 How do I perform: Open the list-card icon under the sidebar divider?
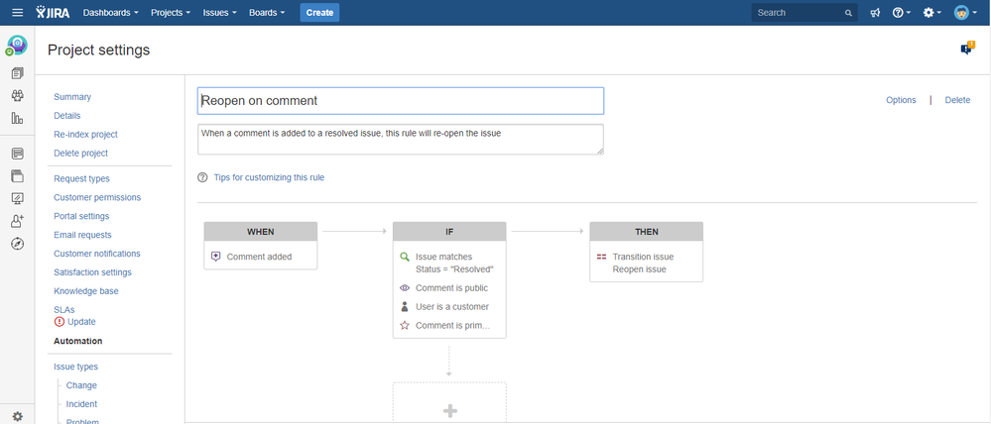tap(18, 154)
